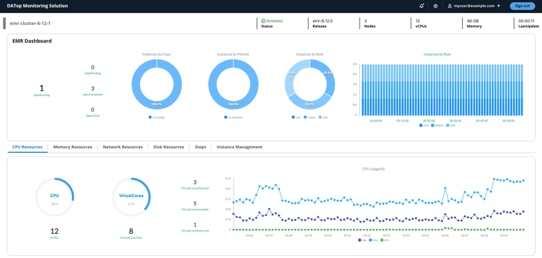Screen dimensions: 542x258
Task: Click the VirtualCoresAvailable label
Action: [195, 209]
